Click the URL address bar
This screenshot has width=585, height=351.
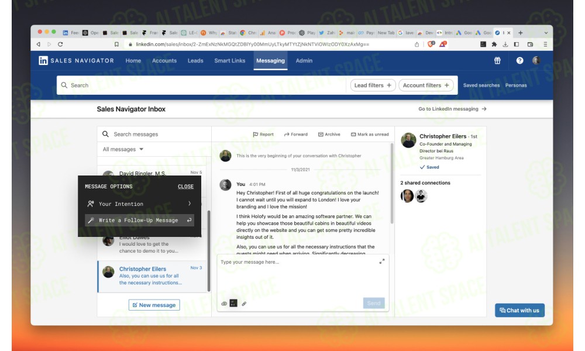pos(253,44)
